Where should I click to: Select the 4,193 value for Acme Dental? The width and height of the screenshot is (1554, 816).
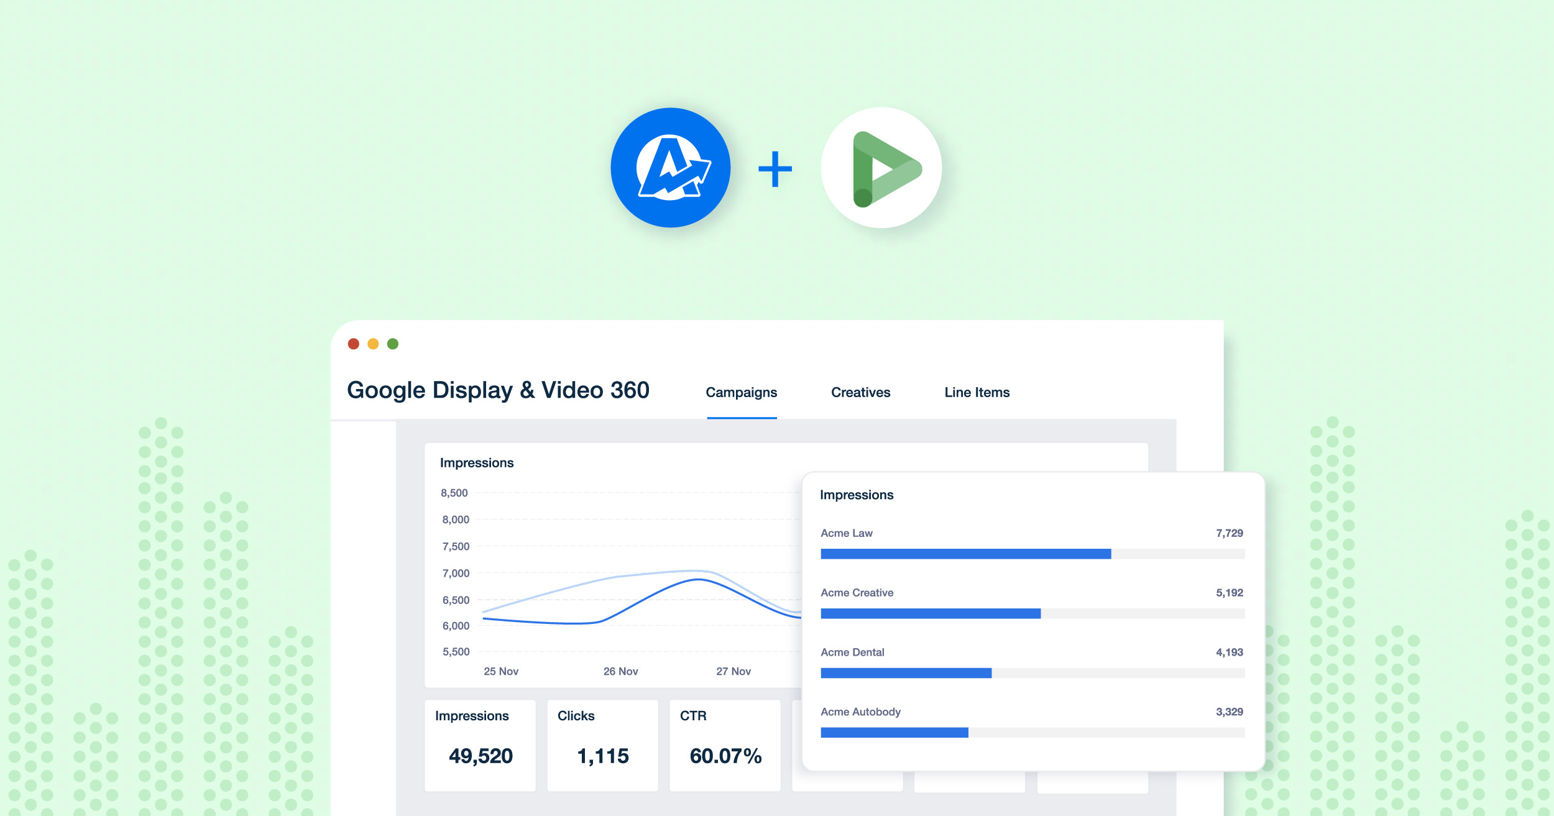coord(1230,653)
